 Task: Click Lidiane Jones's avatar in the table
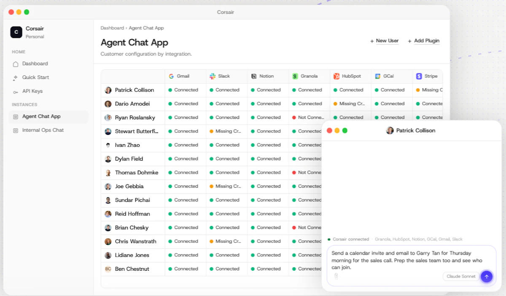point(108,255)
